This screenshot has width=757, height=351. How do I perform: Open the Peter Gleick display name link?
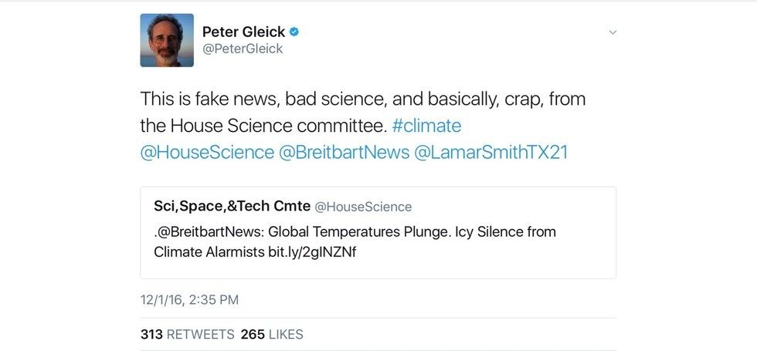(x=243, y=32)
